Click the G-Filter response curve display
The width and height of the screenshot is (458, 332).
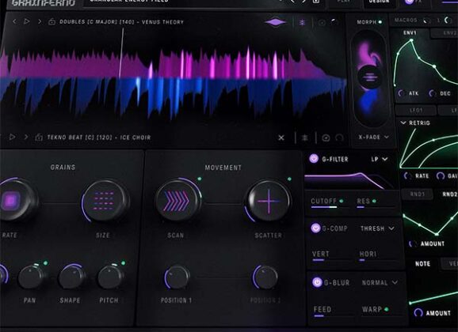tap(349, 180)
